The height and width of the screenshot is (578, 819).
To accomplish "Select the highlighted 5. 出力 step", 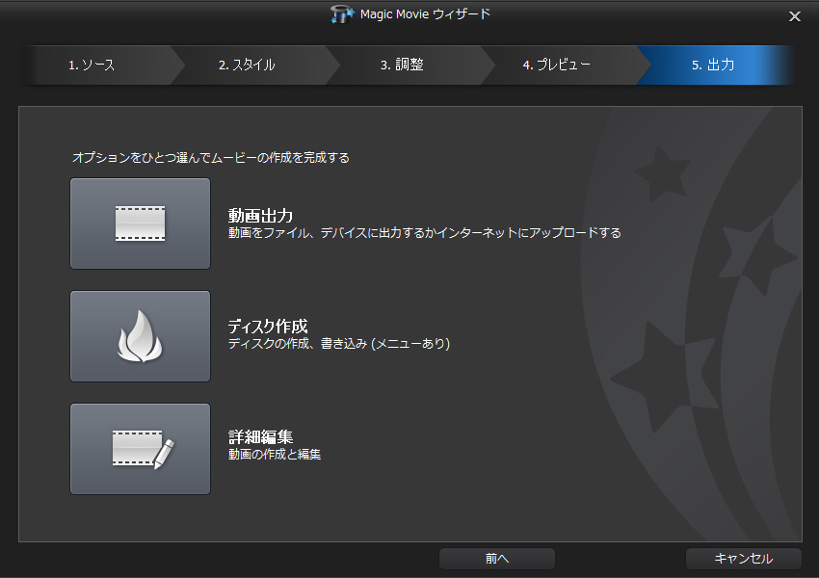I will pyautogui.click(x=713, y=66).
